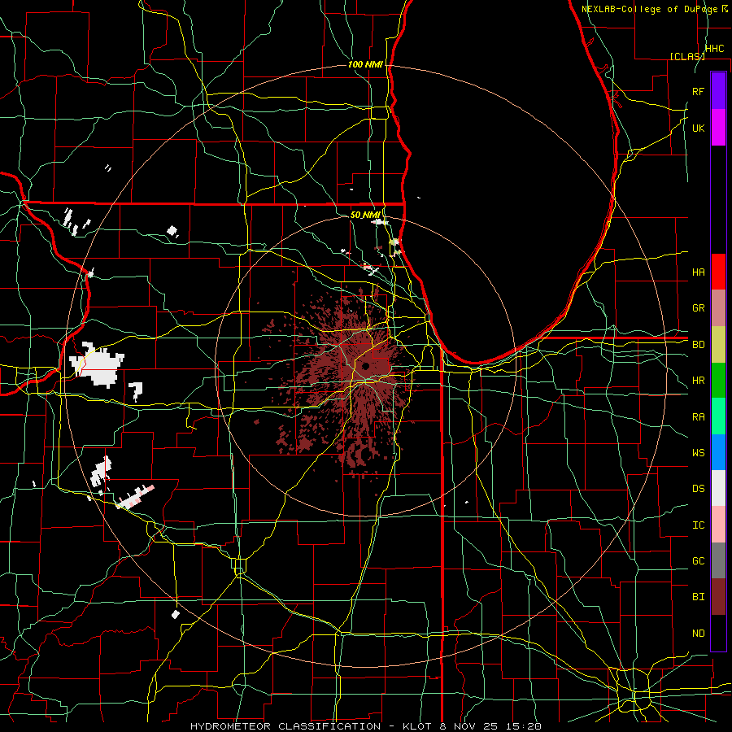Click the purple RF color swatch in legend
This screenshot has height=732, width=732.
click(x=718, y=91)
